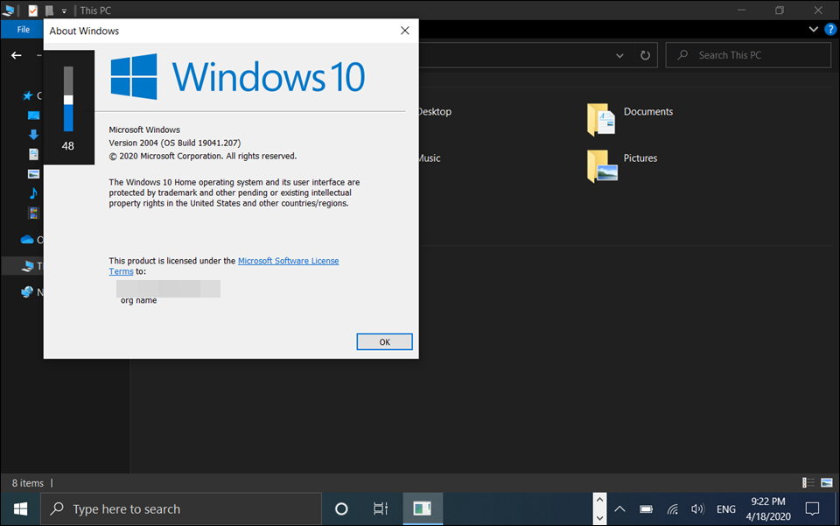The width and height of the screenshot is (840, 526).
Task: Open the Action Center notification icon
Action: pyautogui.click(x=812, y=508)
